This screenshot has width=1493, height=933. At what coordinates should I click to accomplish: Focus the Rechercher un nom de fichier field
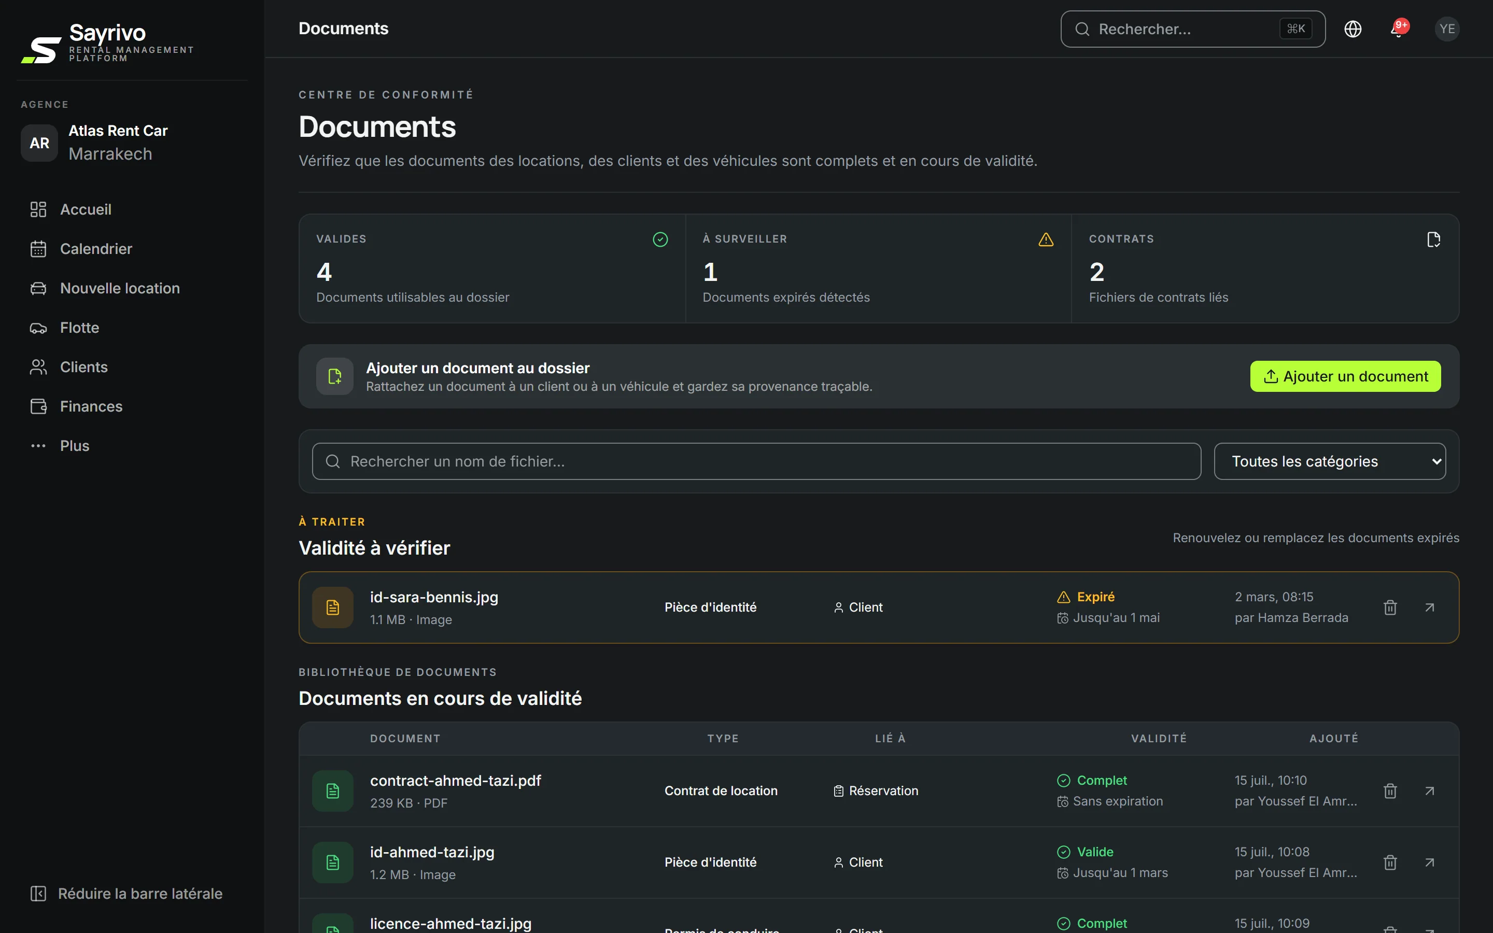756,461
